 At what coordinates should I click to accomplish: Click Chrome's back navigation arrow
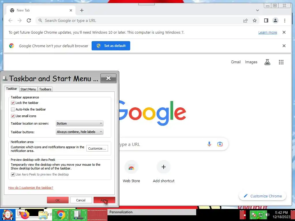[x=10, y=20]
